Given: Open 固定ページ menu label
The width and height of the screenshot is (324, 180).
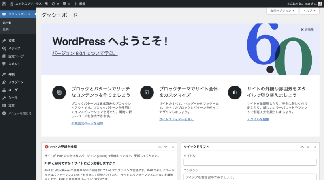Looking at the screenshot, I should point(16,56).
